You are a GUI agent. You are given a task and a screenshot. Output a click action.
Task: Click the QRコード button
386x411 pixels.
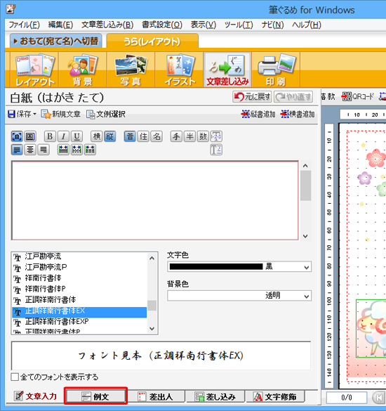358,96
